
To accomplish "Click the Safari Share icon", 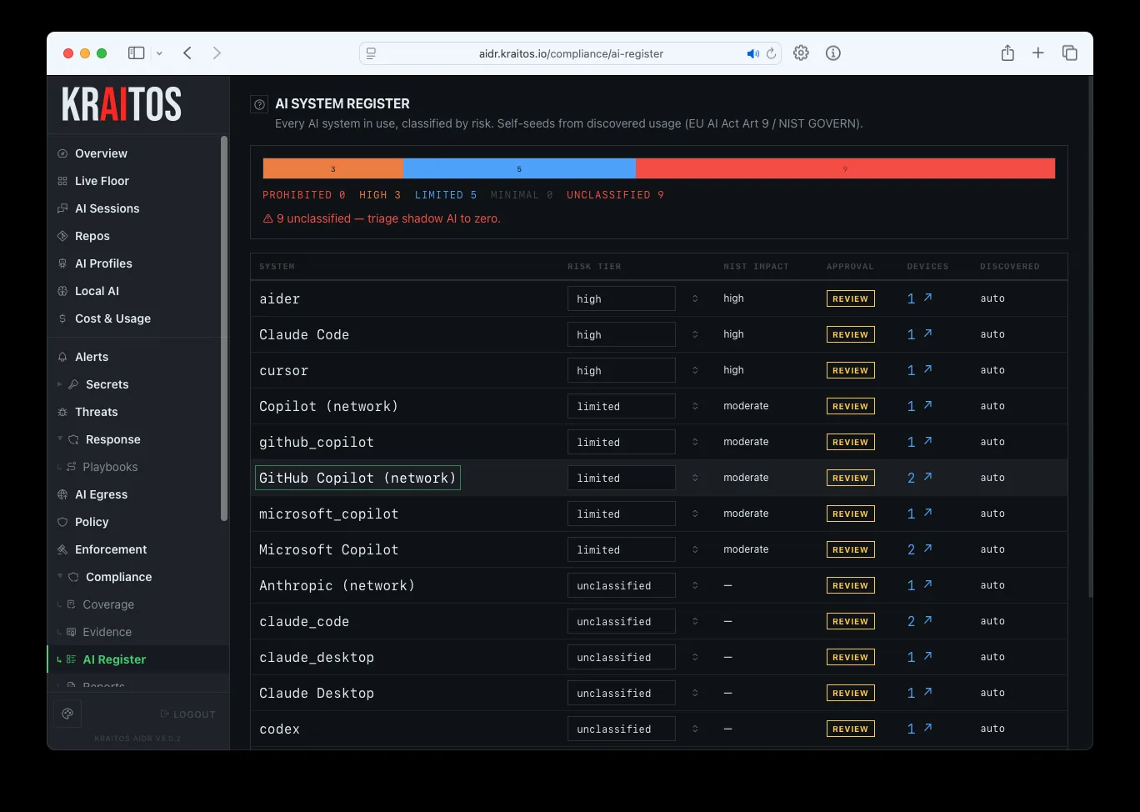I will 1007,53.
